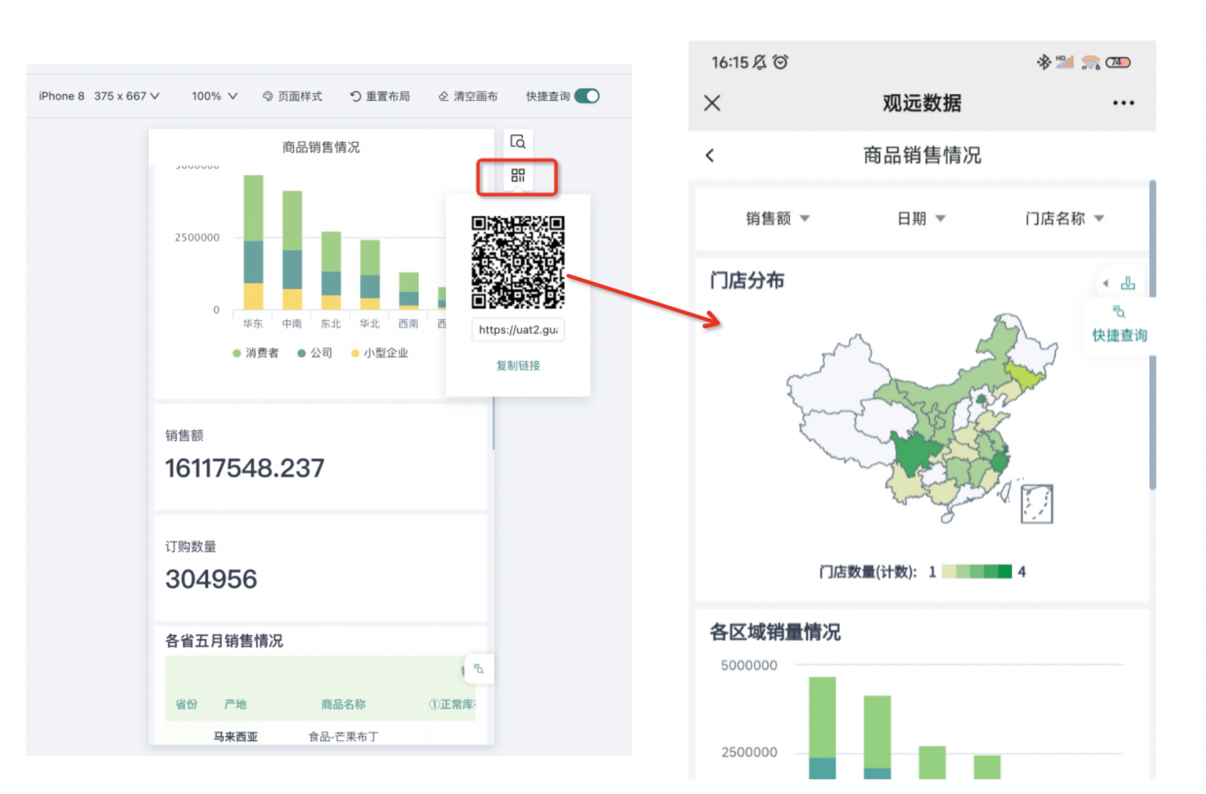
Task: Open the three-dot more menu on phone
Action: click(1123, 103)
